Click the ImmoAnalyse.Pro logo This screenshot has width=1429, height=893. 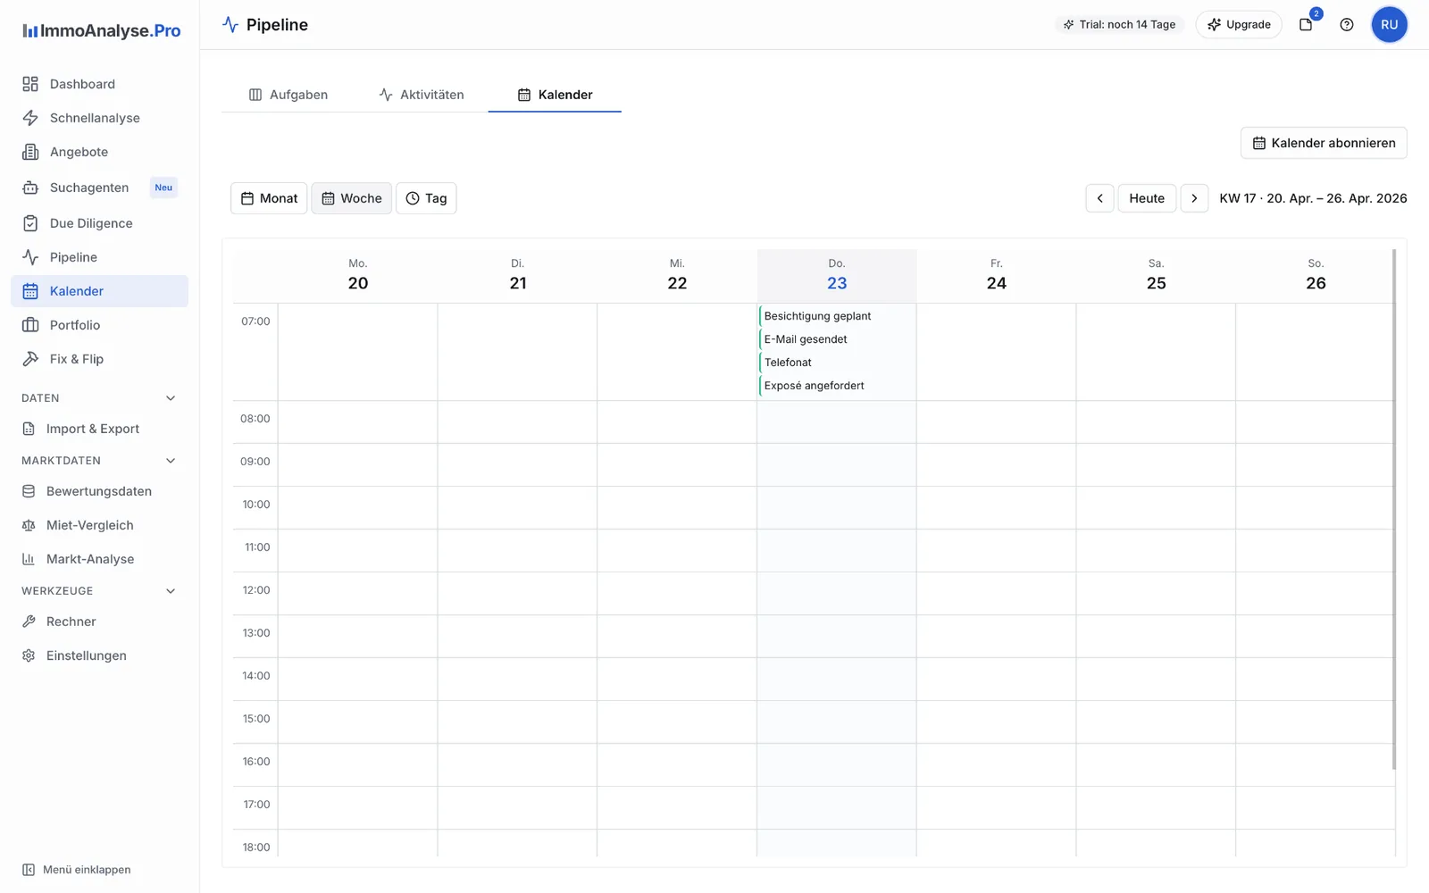pos(102,30)
